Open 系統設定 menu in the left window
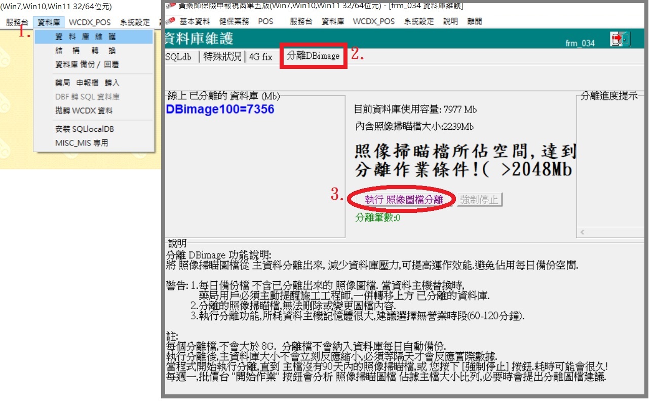The image size is (656, 406). tap(135, 22)
